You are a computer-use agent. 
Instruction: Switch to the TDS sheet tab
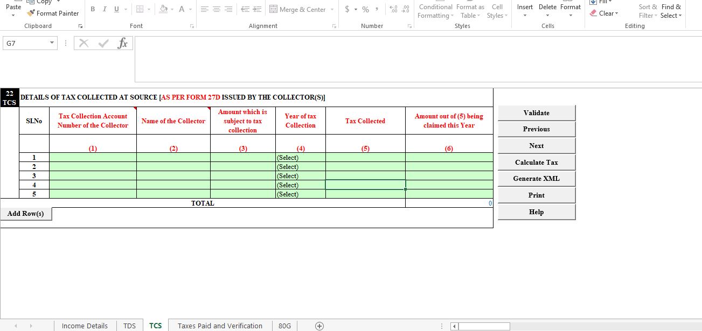[x=129, y=325]
